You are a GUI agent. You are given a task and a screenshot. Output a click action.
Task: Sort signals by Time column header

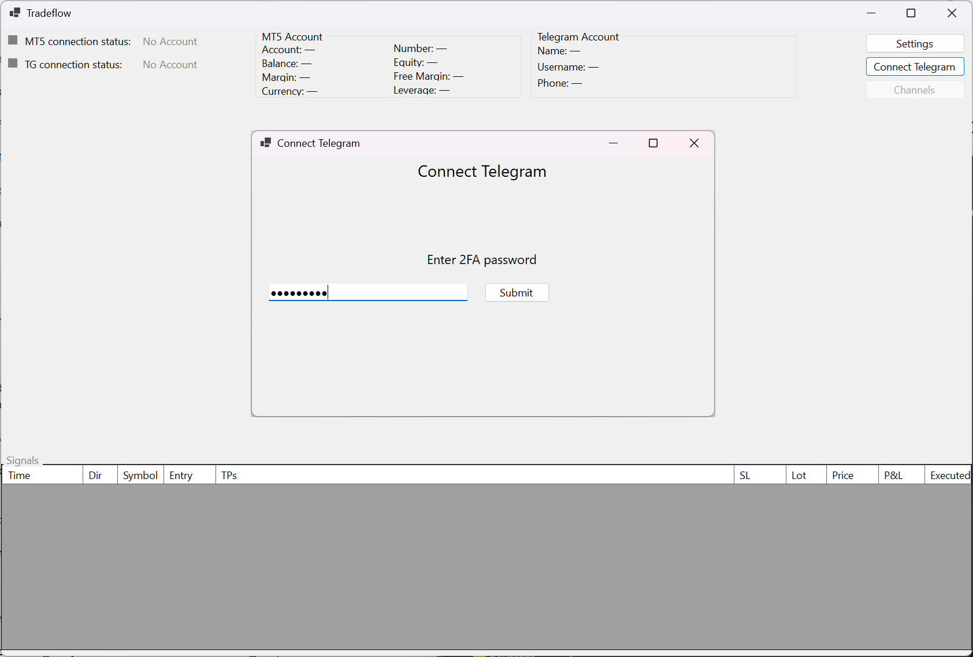(x=43, y=475)
